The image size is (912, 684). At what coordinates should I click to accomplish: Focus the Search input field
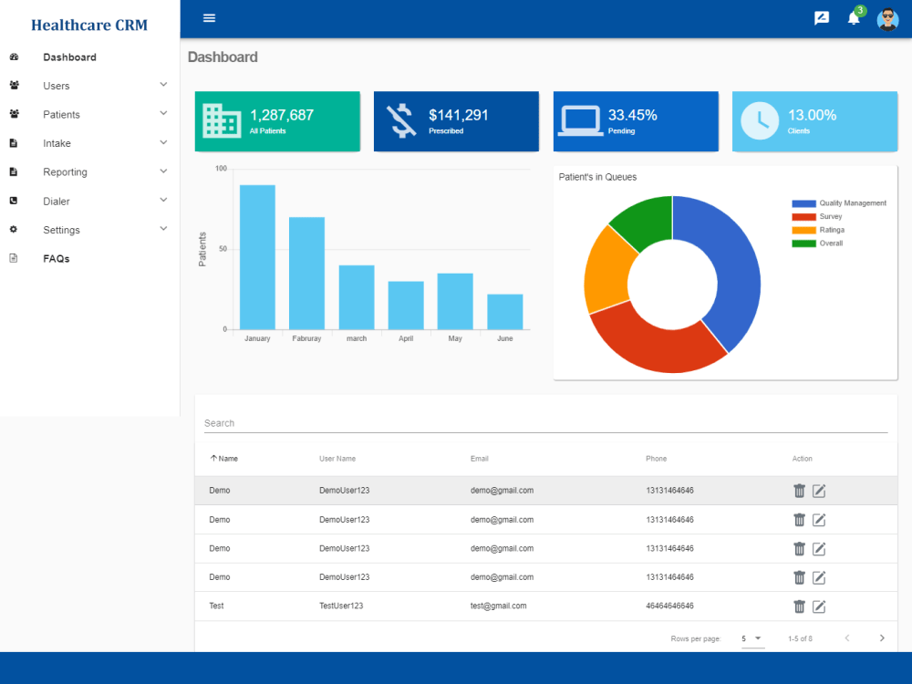pyautogui.click(x=545, y=423)
